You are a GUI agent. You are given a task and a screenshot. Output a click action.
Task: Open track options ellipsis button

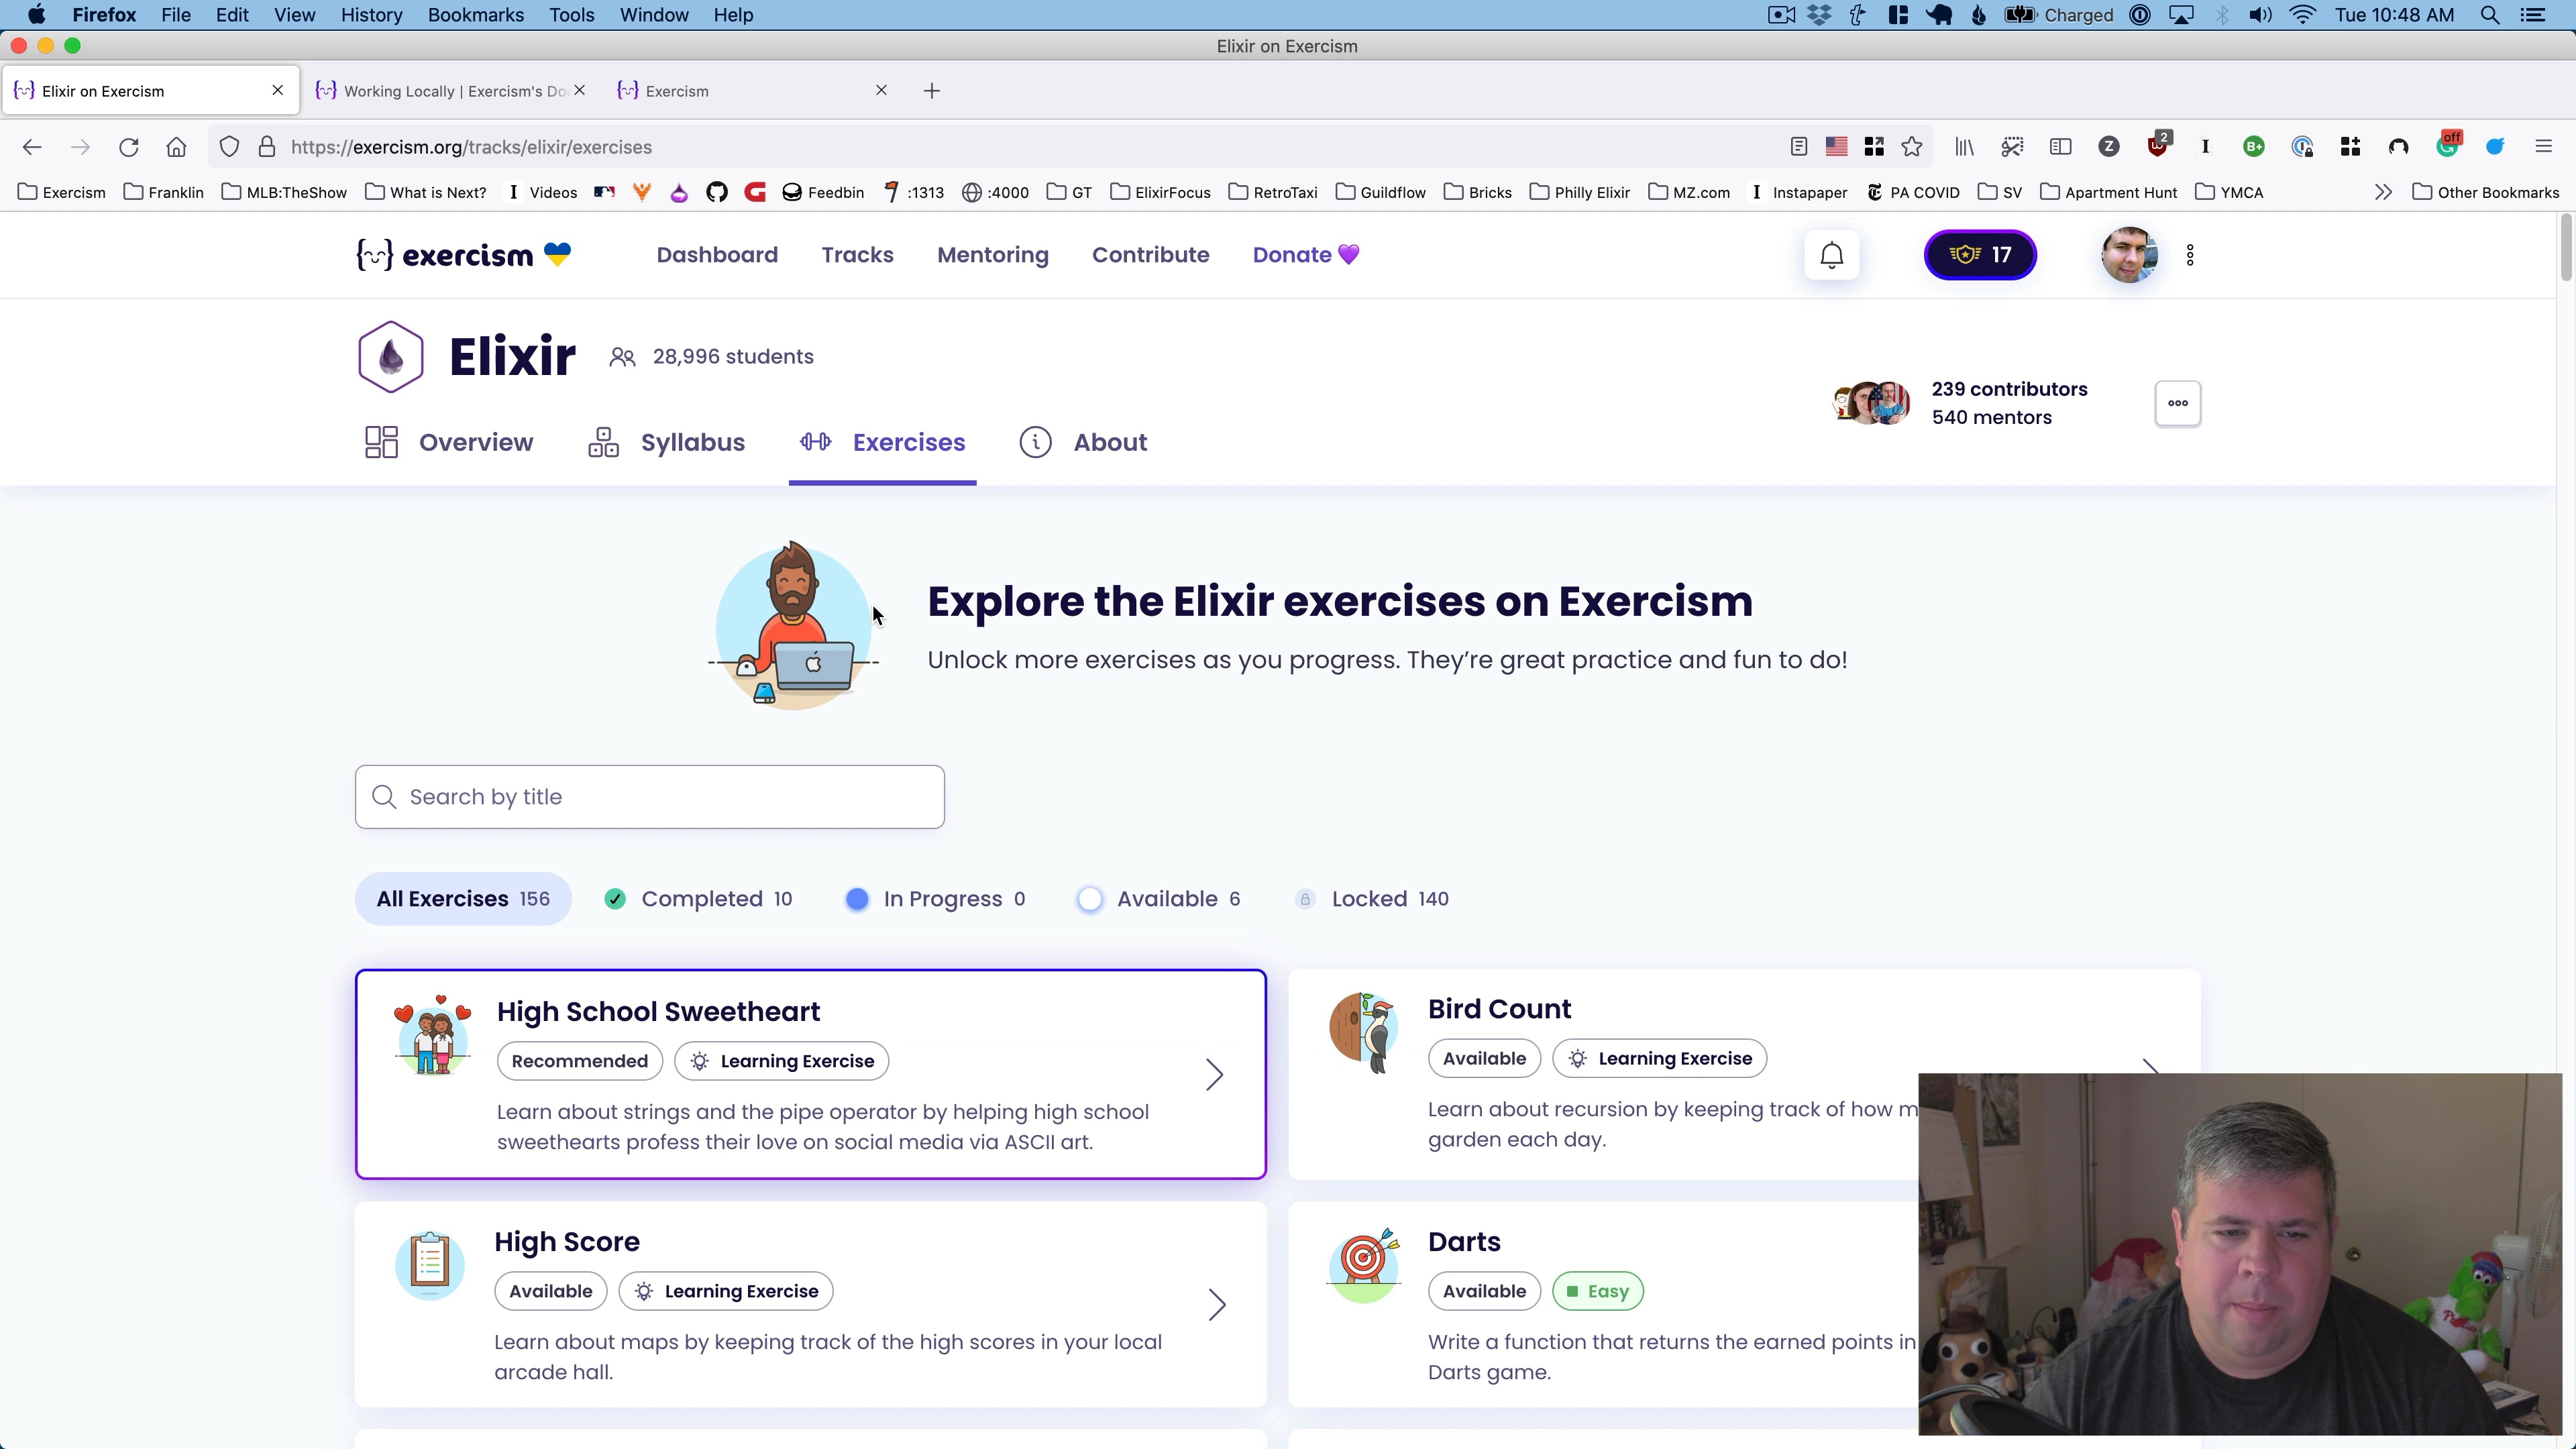(x=2177, y=403)
